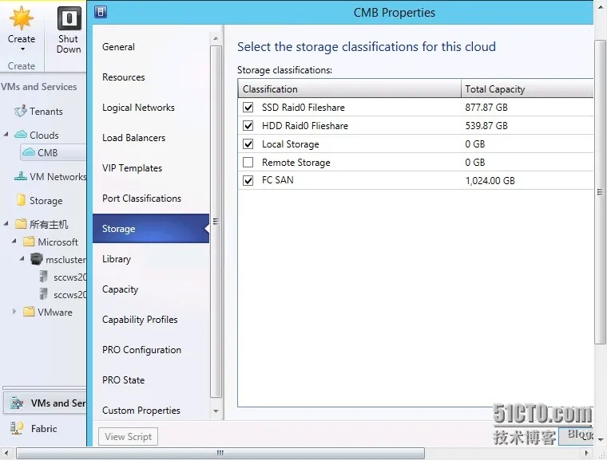Image resolution: width=607 pixels, height=460 pixels.
Task: Sort by the Total Capacity column header
Action: click(527, 89)
